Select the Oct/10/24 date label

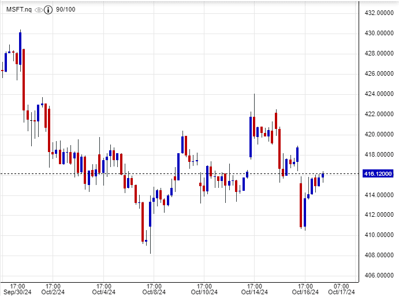click(204, 292)
